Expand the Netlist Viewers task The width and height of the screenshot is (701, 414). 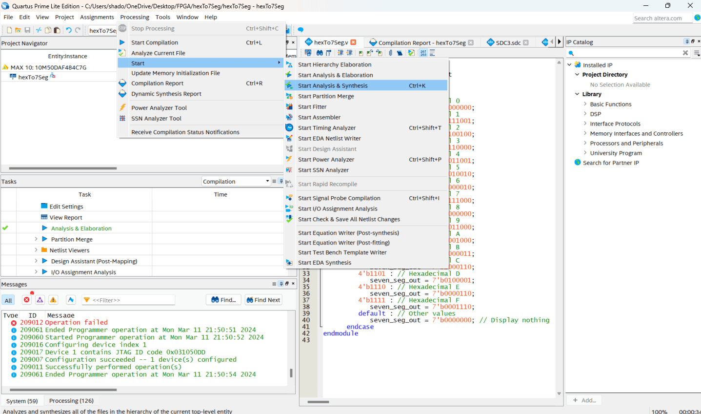coord(36,250)
